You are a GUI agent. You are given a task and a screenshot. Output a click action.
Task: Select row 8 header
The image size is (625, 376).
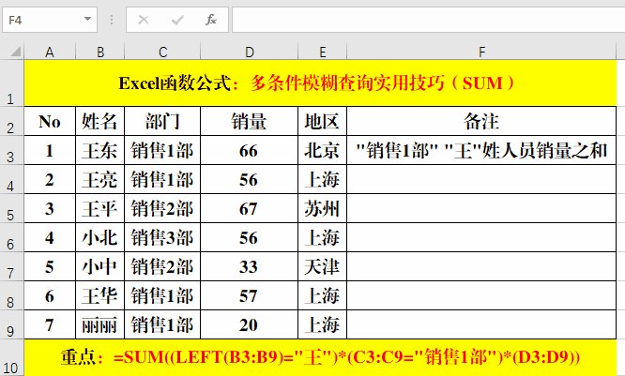(x=11, y=295)
